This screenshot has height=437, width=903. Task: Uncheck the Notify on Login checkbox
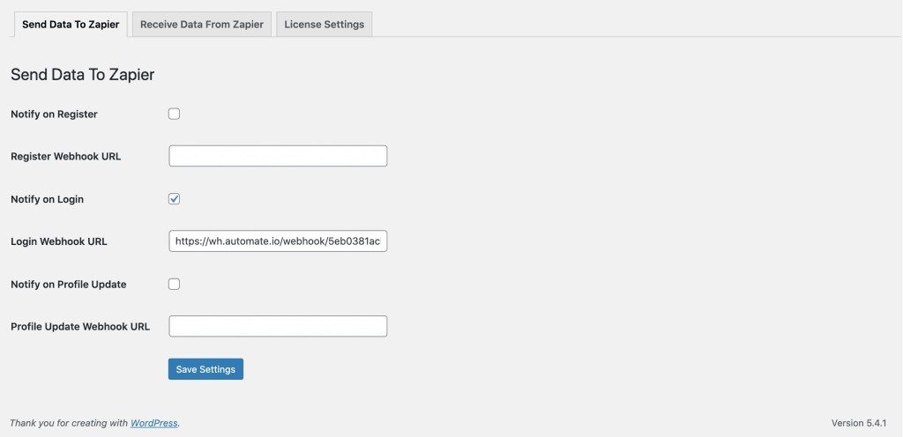click(174, 199)
